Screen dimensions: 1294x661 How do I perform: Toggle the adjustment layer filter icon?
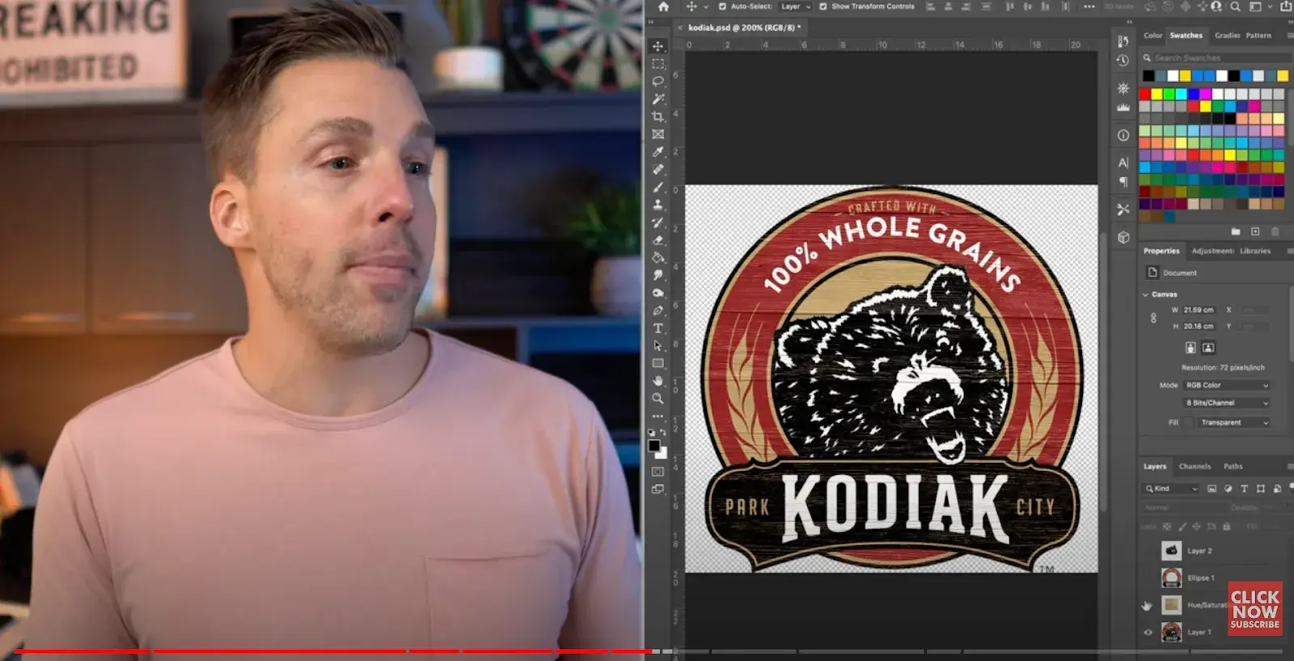point(1228,489)
